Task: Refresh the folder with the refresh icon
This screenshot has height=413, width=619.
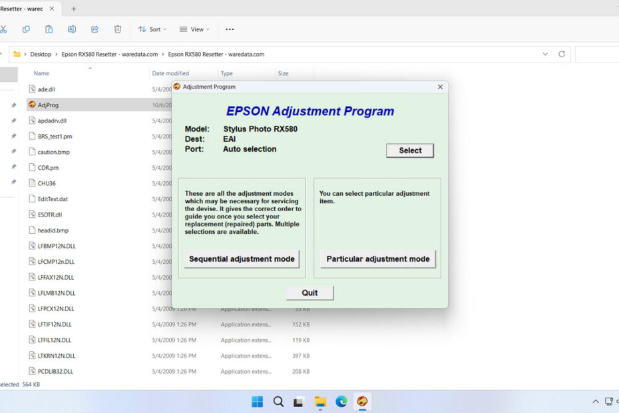Action: tap(562, 54)
